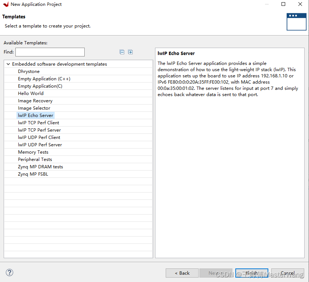Screen dimensions: 309x282
Task: Choose lwIP UDP Perf Server template
Action: click(x=40, y=145)
